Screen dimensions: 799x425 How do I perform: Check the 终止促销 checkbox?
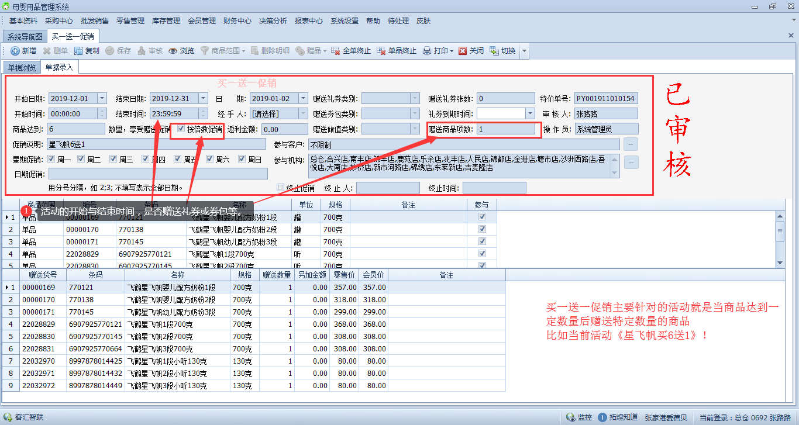280,188
